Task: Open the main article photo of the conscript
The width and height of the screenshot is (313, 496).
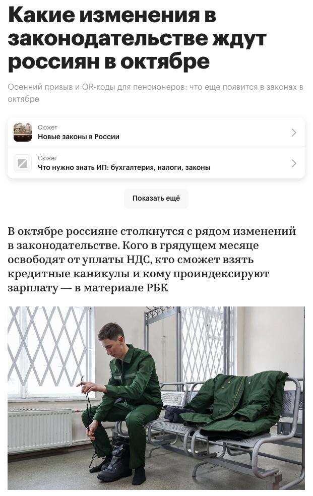Action: [x=156, y=398]
